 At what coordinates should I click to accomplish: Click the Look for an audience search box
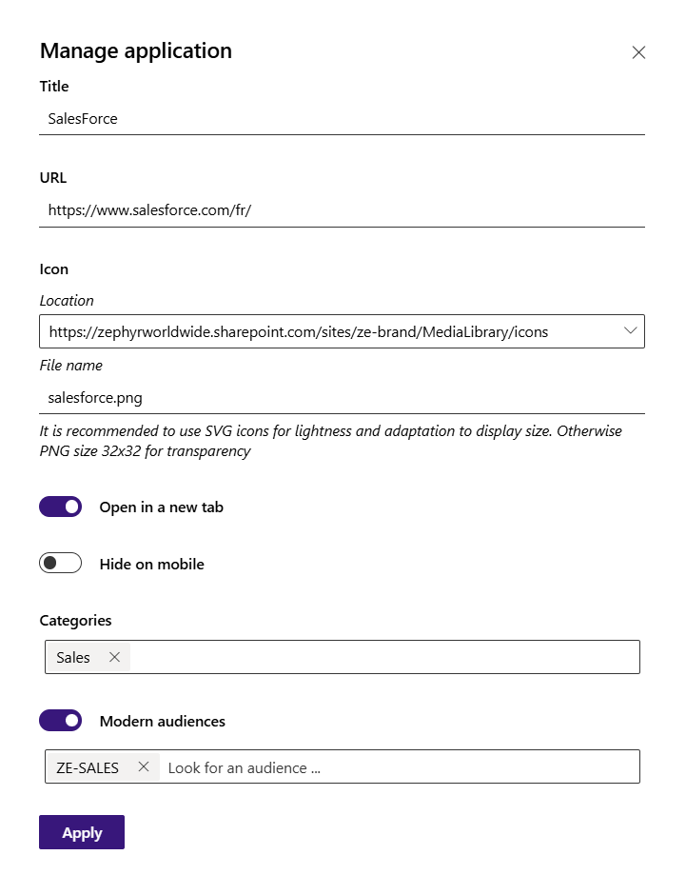point(401,767)
